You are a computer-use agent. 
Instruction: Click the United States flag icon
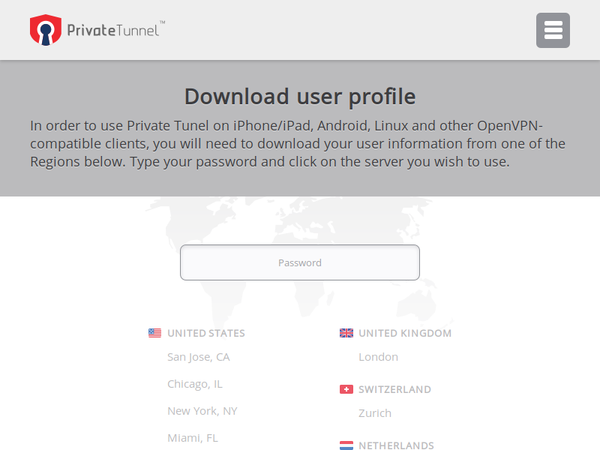pos(154,333)
